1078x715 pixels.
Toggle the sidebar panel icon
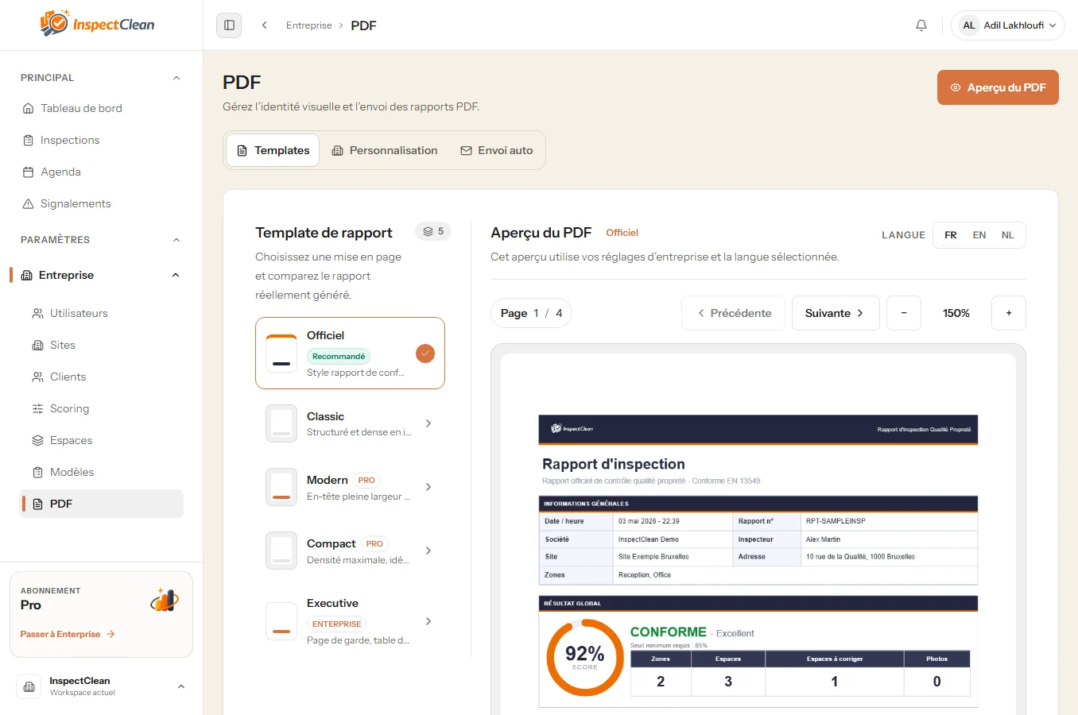(229, 25)
